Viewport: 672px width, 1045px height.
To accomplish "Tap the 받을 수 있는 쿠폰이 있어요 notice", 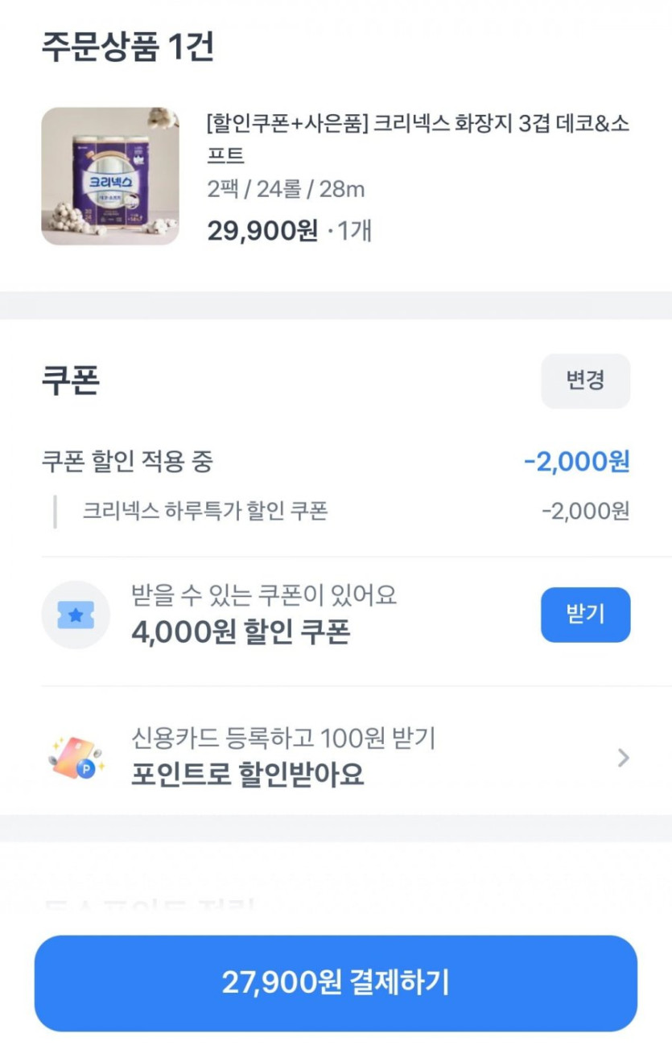I will [264, 595].
